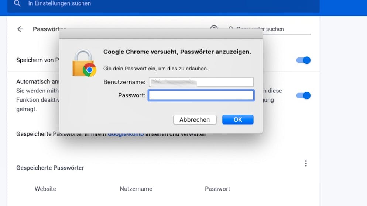The height and width of the screenshot is (206, 367).
Task: Go back with the arrow beside Passwörter
Action: 20,29
